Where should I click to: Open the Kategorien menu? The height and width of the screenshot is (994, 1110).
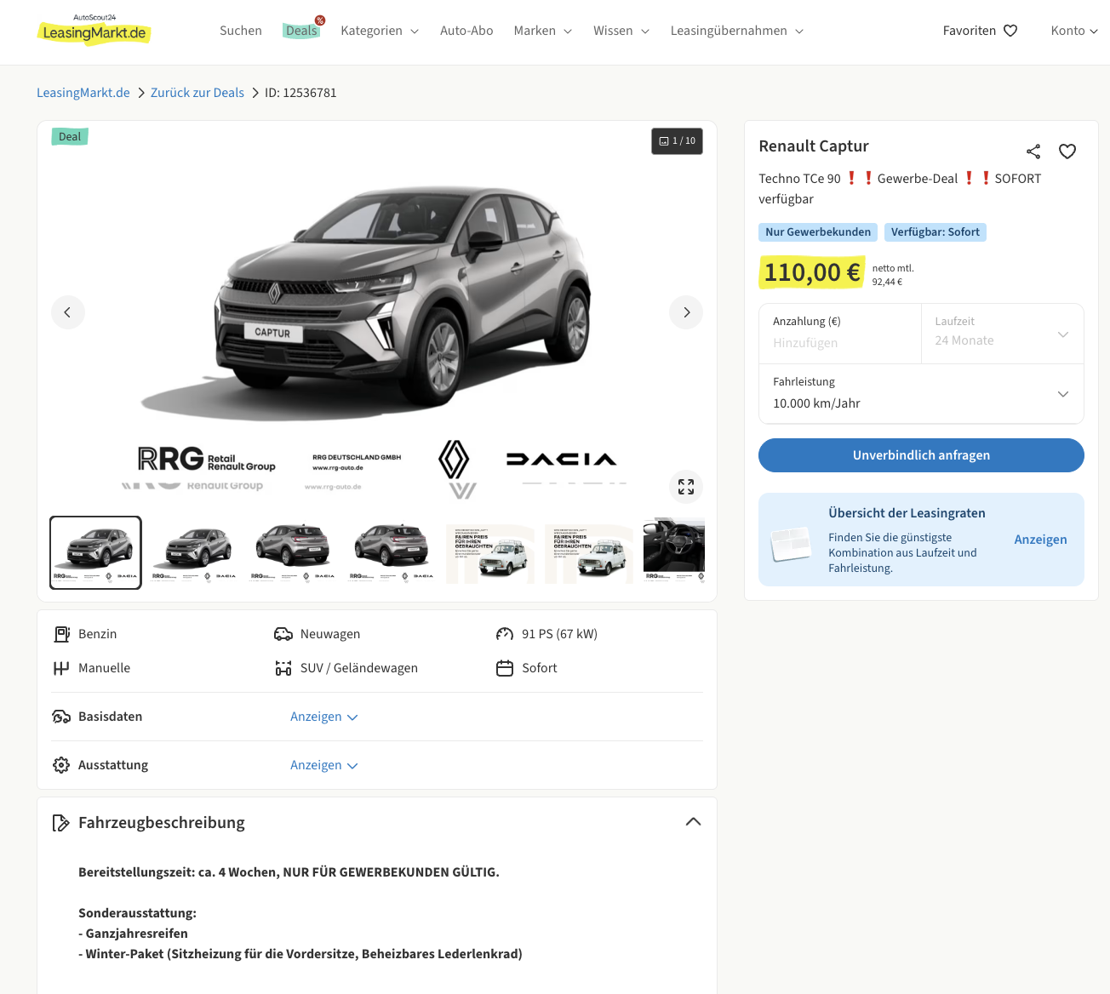tap(380, 31)
